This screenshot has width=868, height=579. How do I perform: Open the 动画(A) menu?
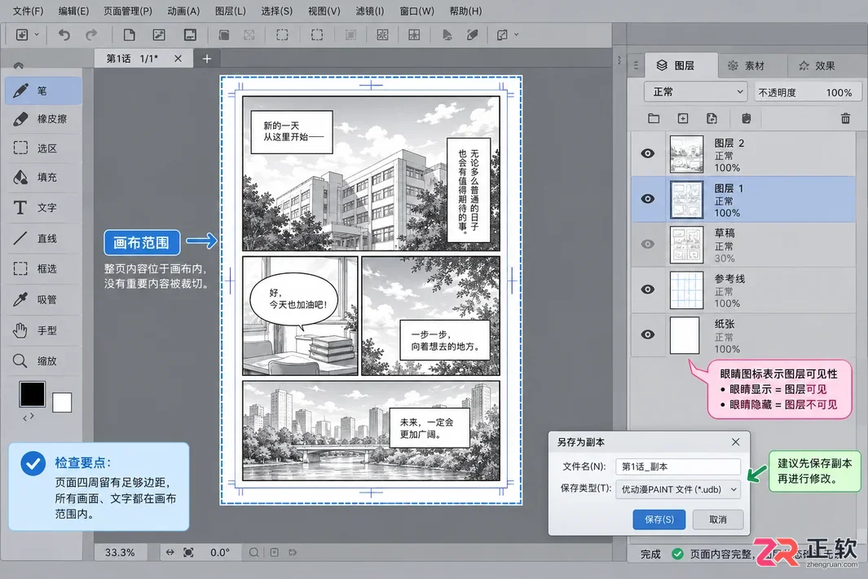[x=183, y=11]
